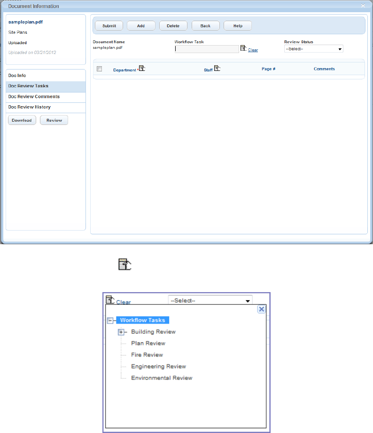Viewport: 373px width, 433px height.
Task: Click the Department column header
Action: [124, 70]
